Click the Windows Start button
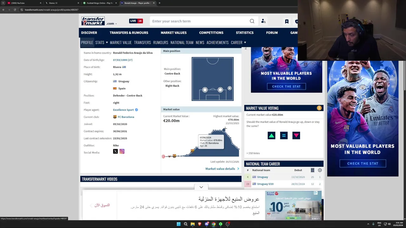 (179, 224)
